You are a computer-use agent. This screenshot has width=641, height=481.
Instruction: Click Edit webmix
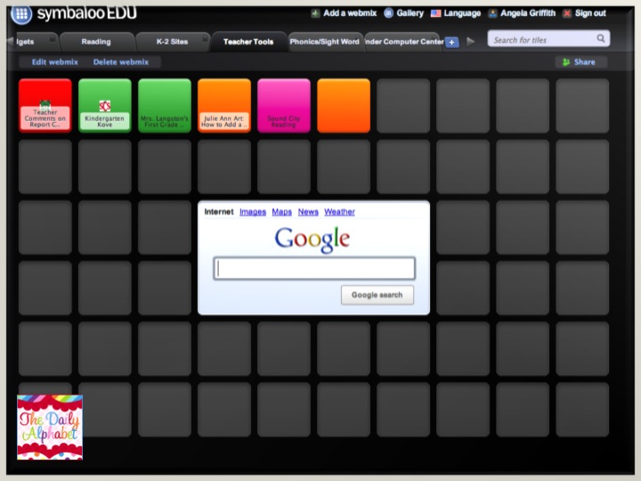55,62
